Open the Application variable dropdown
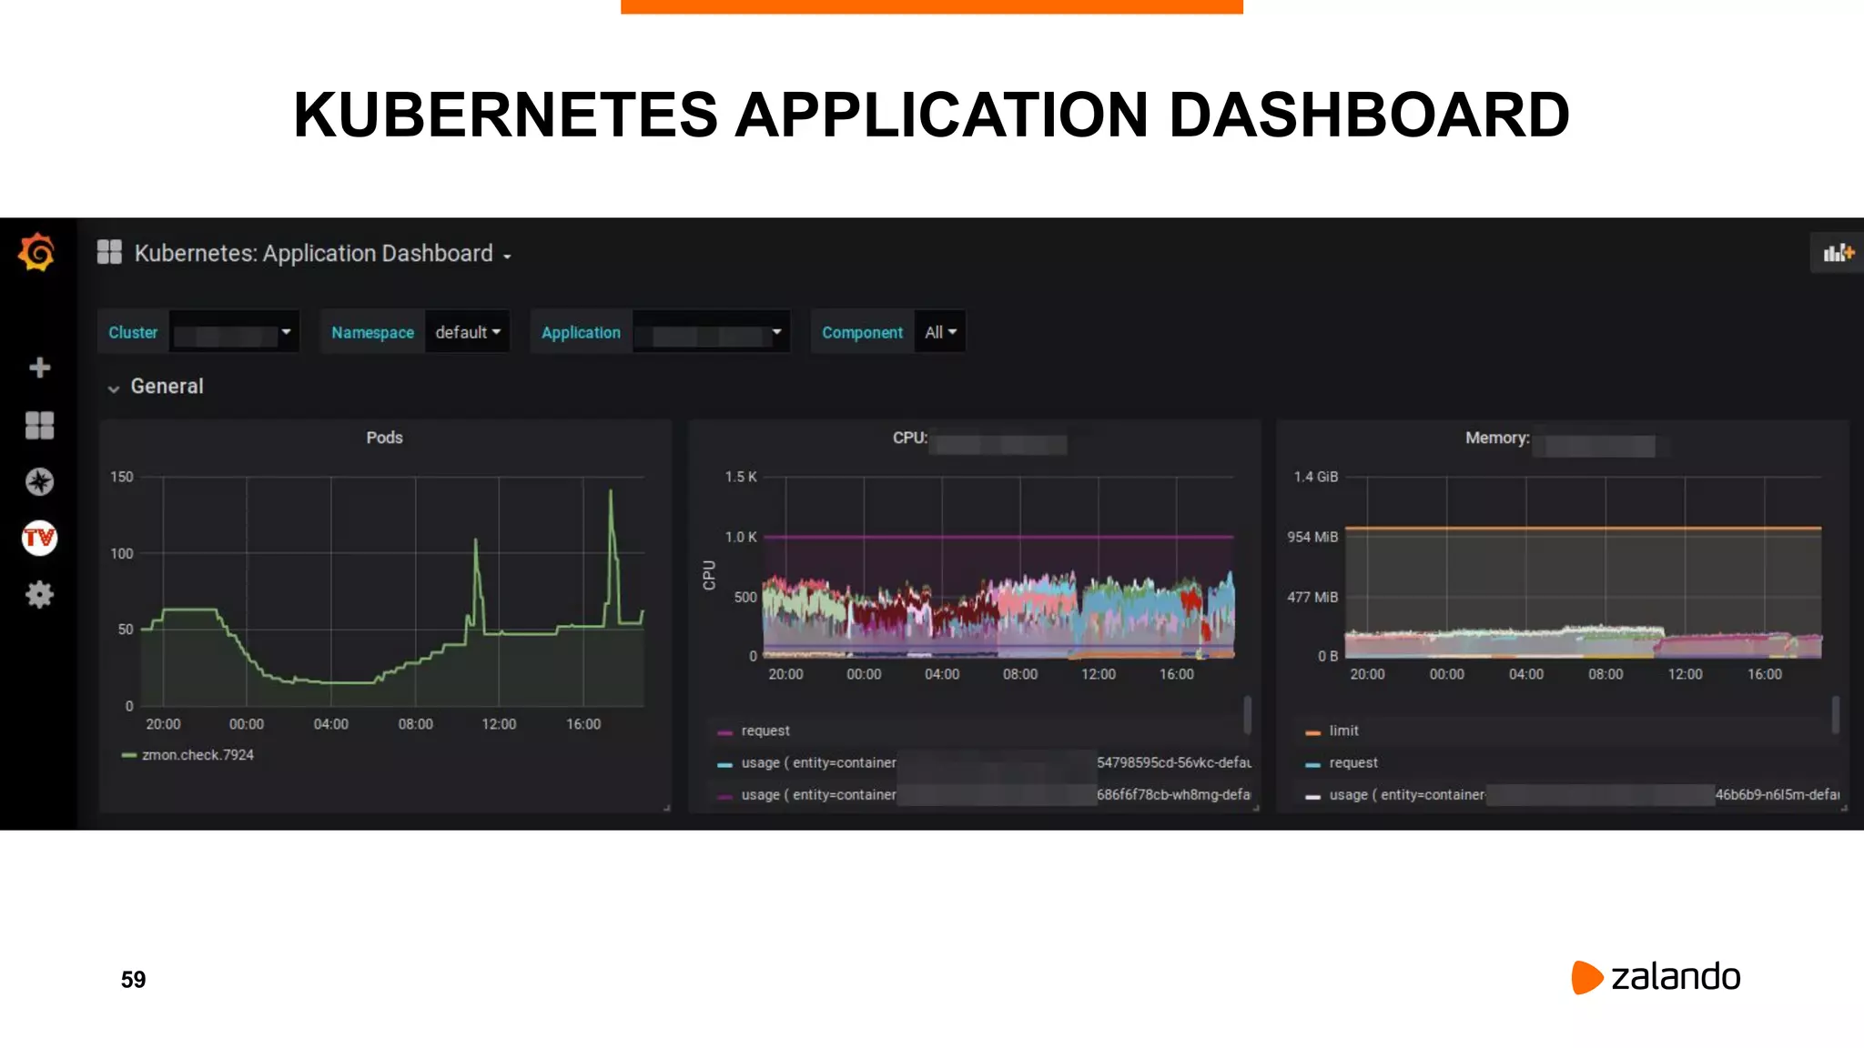 tap(710, 332)
